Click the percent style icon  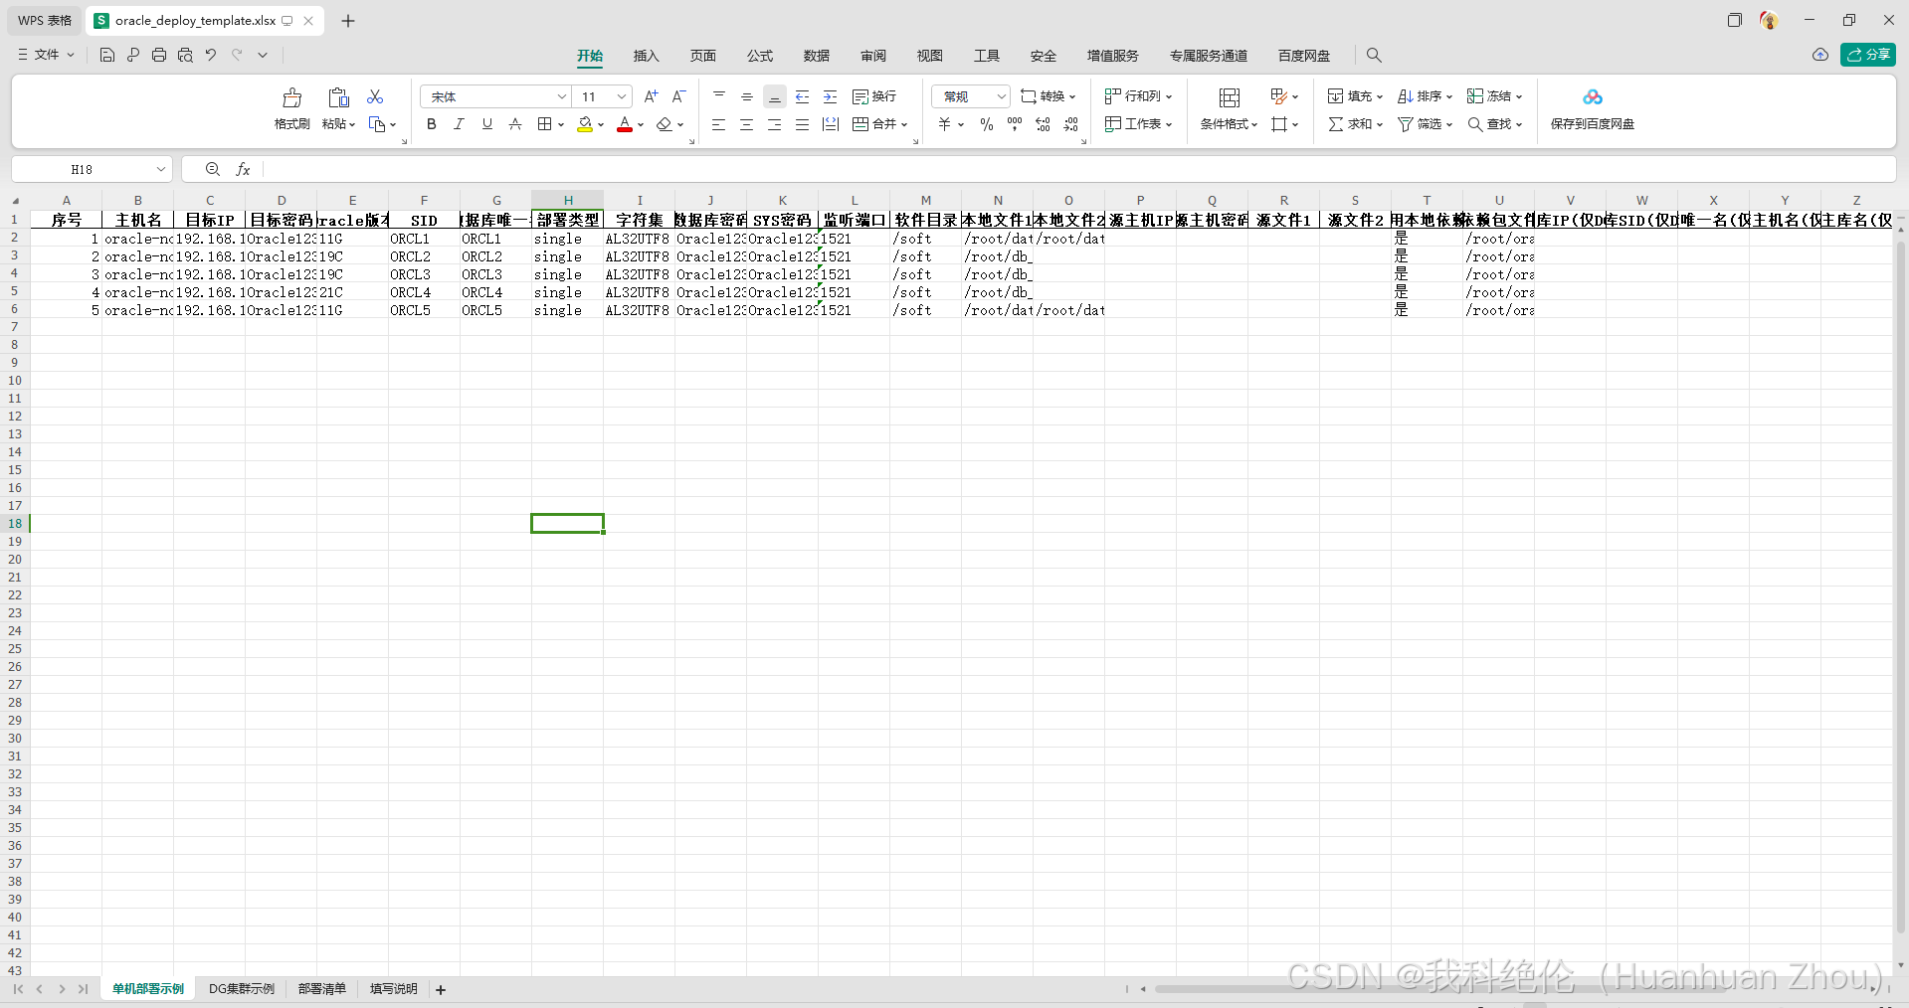pyautogui.click(x=987, y=124)
